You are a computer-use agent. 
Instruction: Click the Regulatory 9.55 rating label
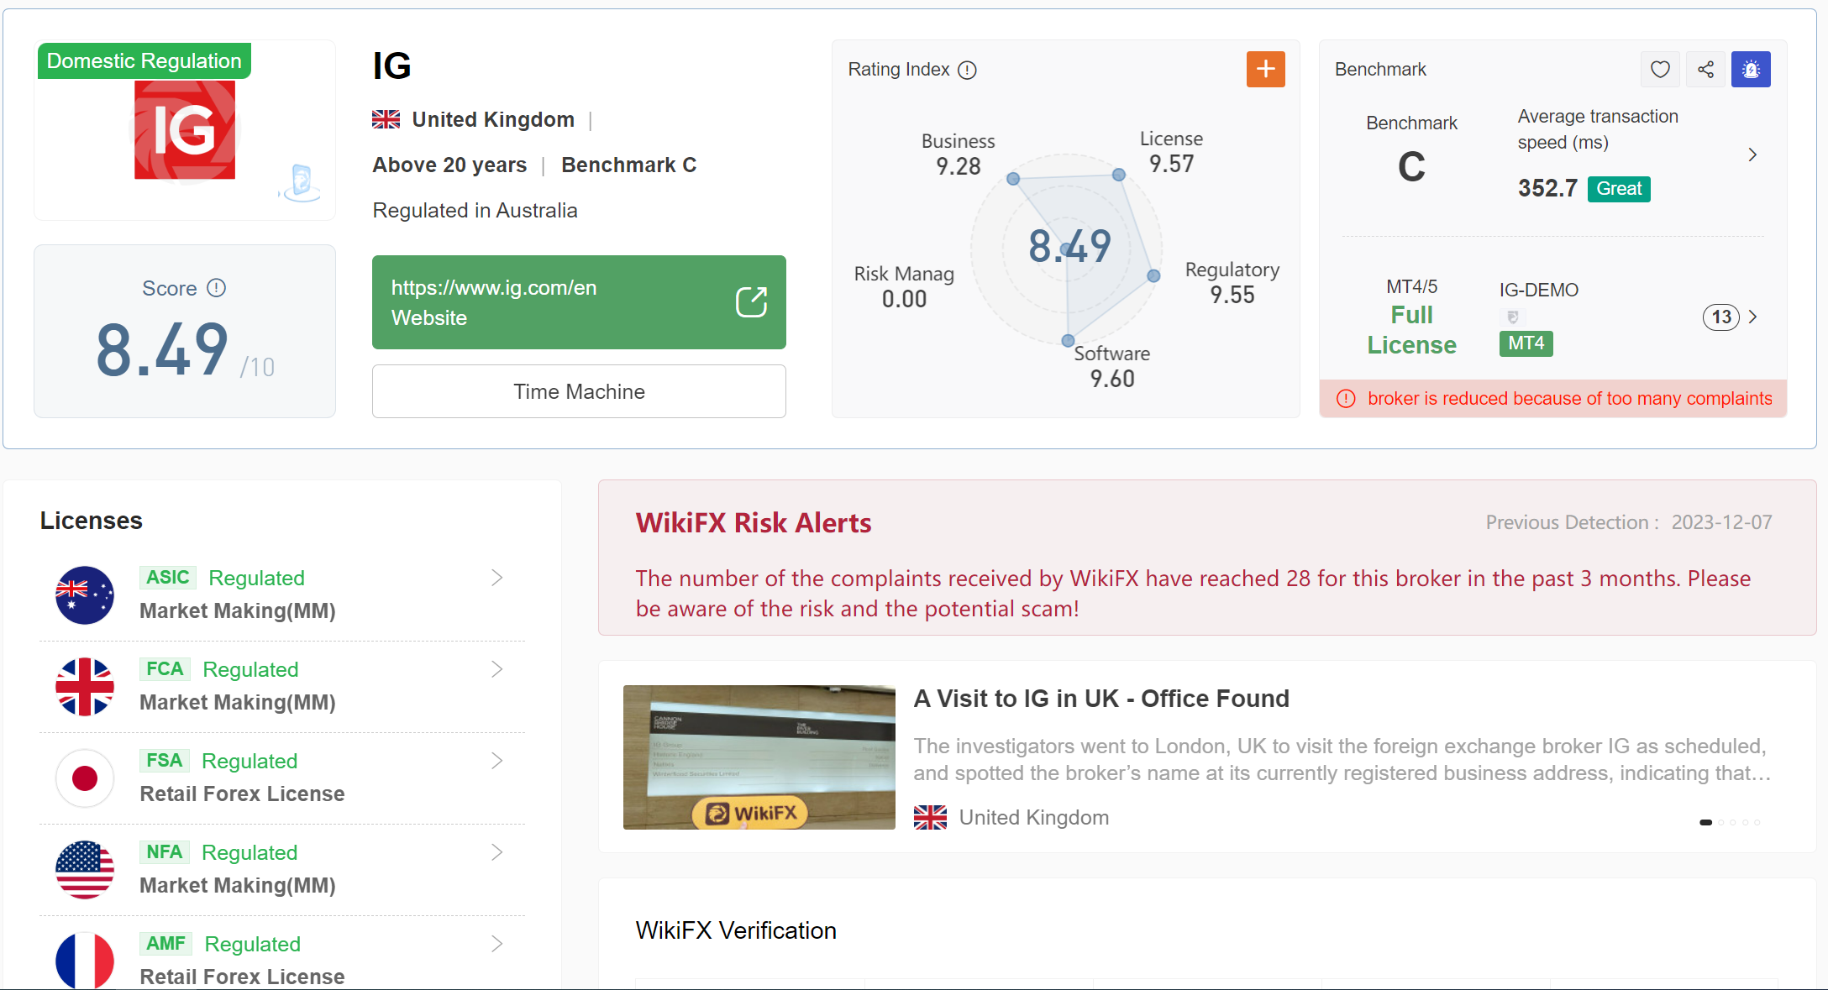tap(1232, 282)
